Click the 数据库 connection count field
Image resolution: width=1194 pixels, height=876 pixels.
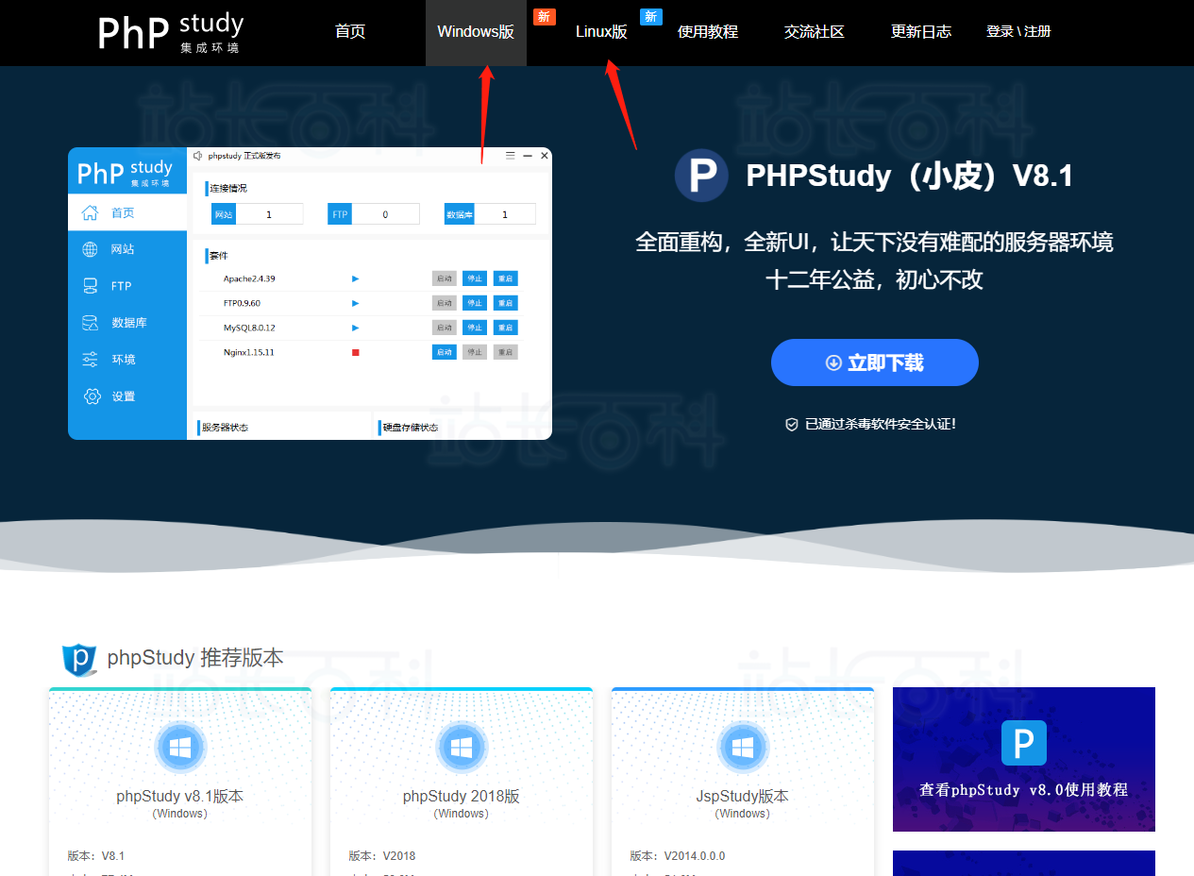point(505,214)
